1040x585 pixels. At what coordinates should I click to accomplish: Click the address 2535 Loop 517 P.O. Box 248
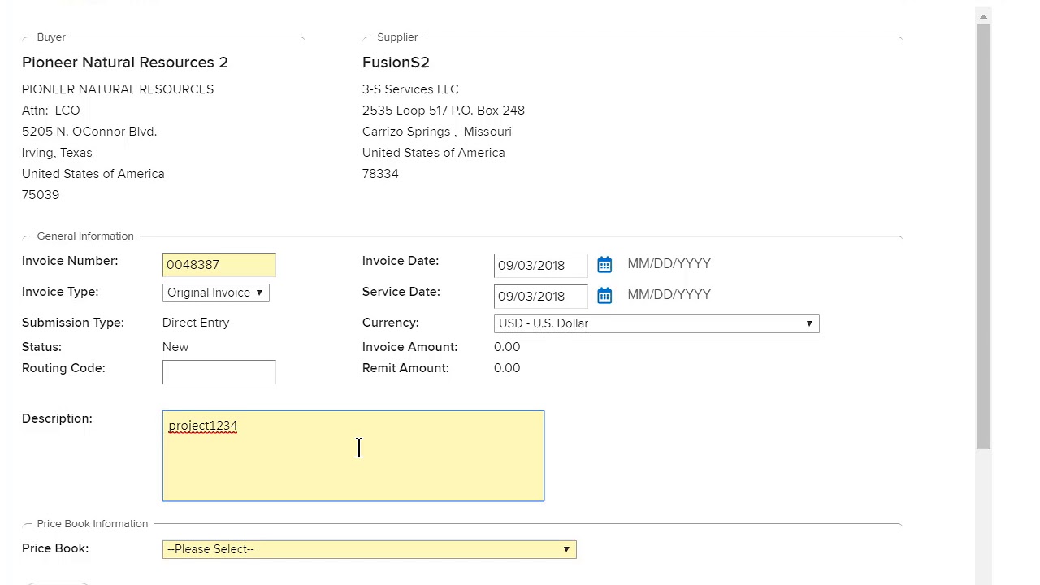tap(444, 110)
